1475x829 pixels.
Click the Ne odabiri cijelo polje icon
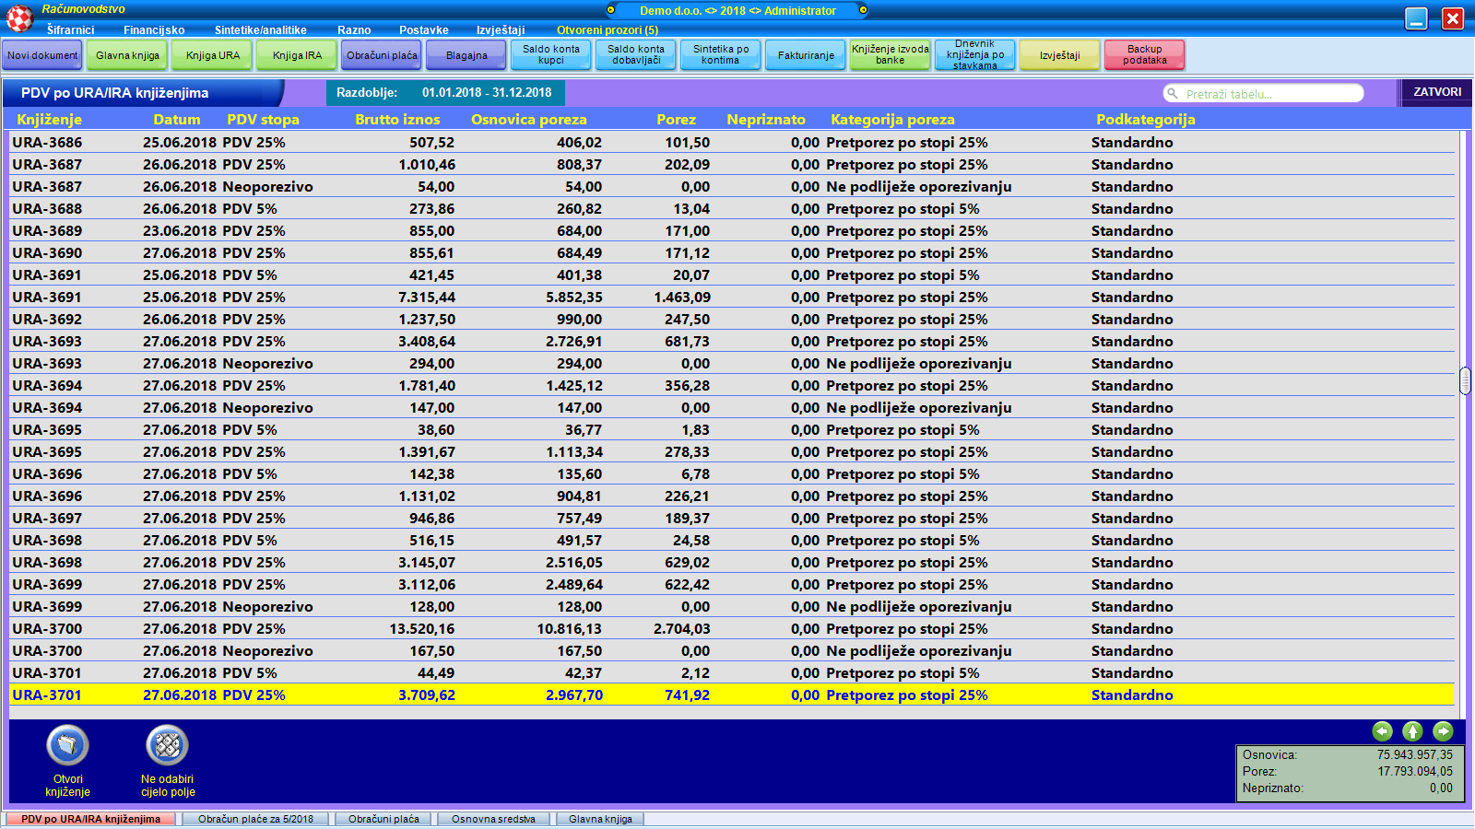pos(167,745)
